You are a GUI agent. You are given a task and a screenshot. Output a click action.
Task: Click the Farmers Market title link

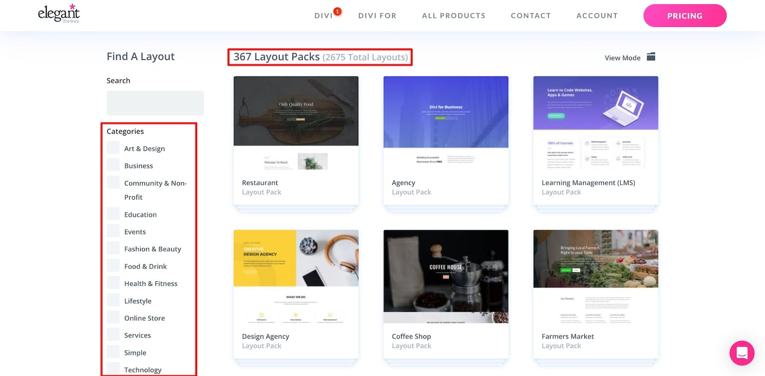[x=567, y=336]
